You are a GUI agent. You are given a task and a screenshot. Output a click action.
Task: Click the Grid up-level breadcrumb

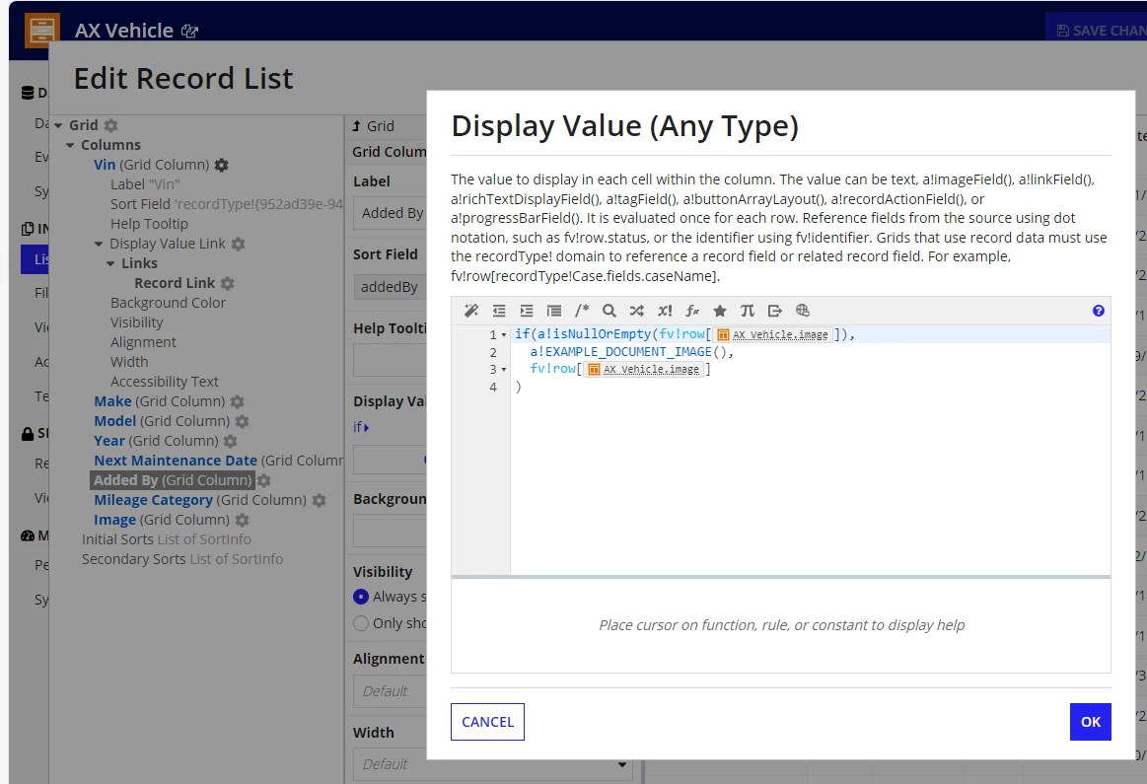click(x=374, y=126)
